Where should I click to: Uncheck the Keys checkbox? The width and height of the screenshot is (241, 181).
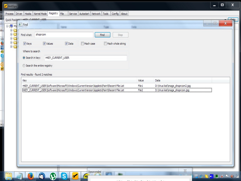25,44
